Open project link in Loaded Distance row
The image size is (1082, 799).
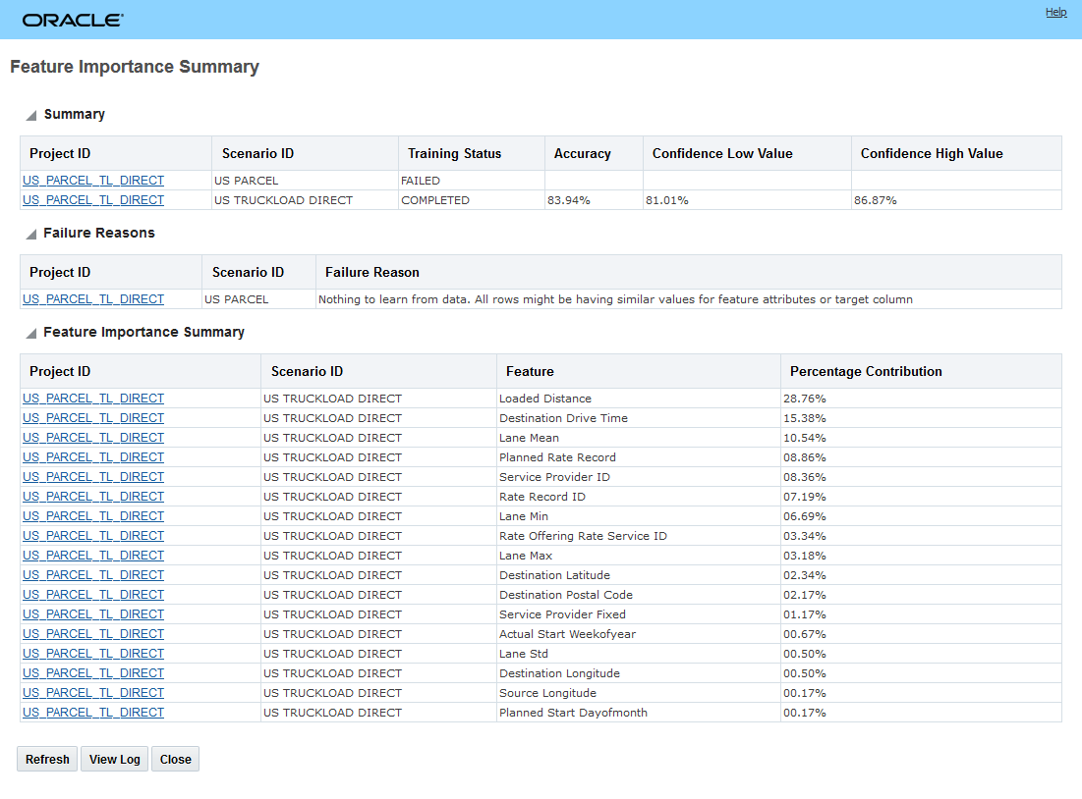(x=93, y=399)
